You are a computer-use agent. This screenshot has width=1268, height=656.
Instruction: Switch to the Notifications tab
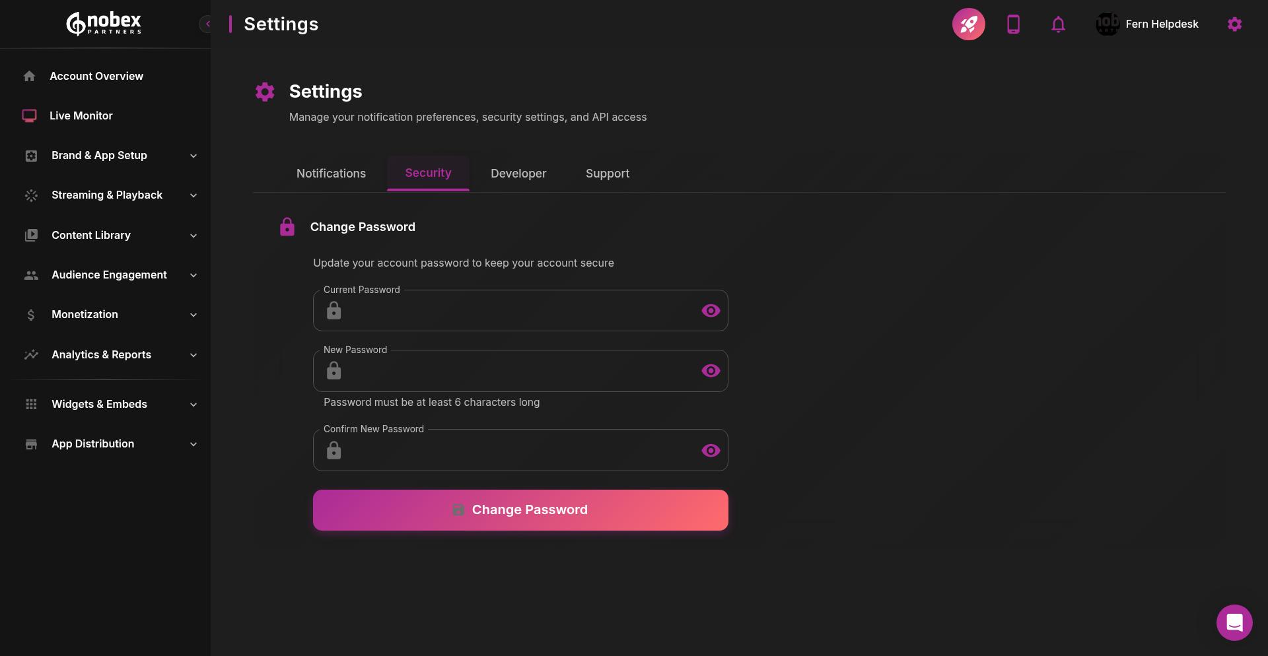coord(331,173)
